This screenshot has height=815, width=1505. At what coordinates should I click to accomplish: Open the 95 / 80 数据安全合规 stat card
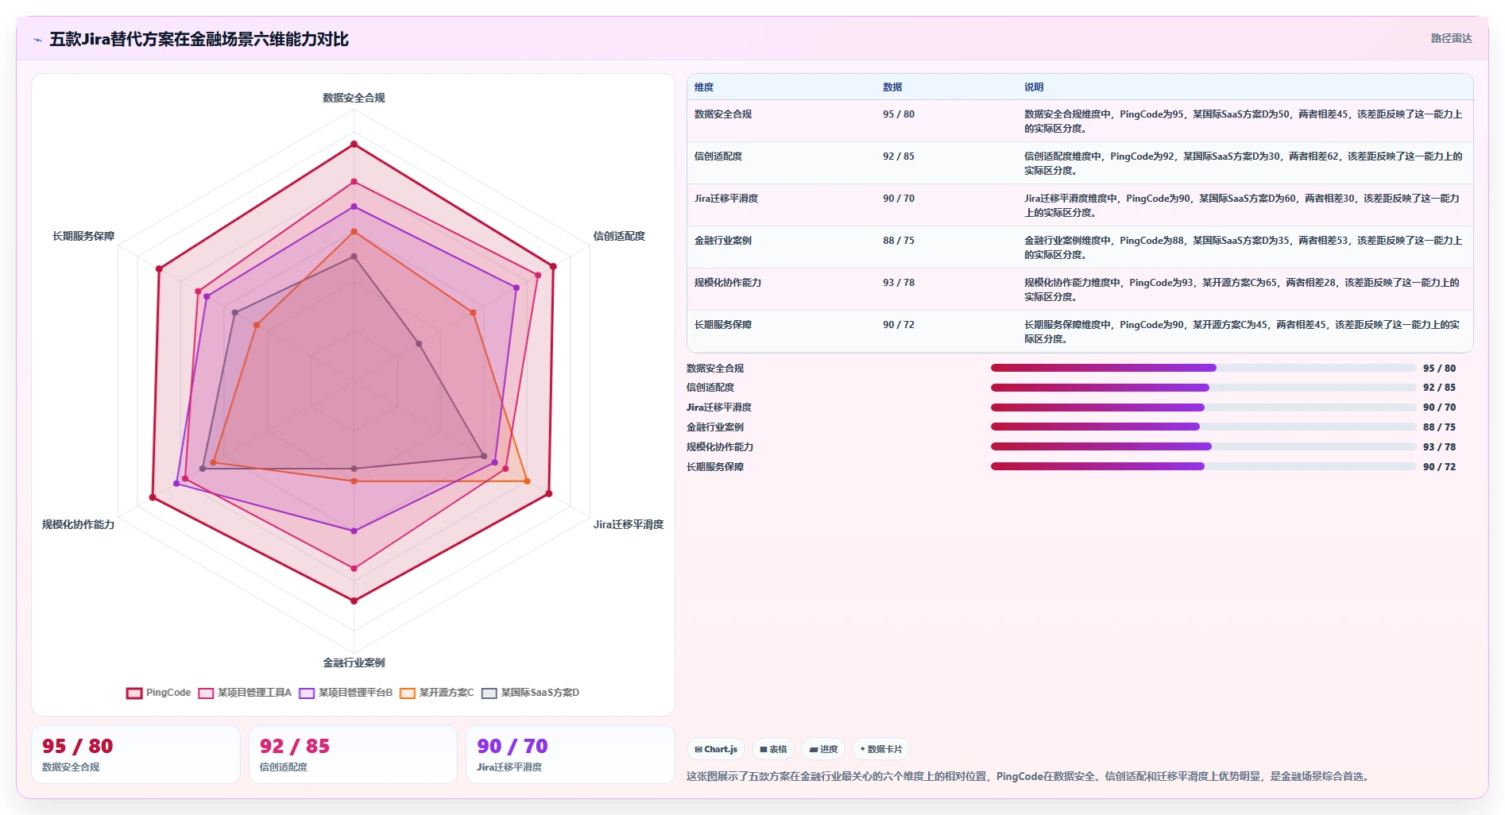click(136, 754)
